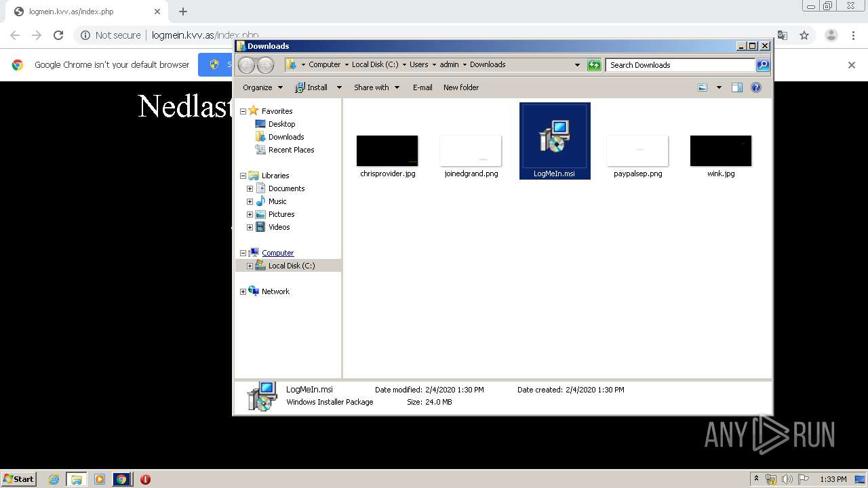Click the Explorer Back arrow button
868x488 pixels.
point(246,65)
